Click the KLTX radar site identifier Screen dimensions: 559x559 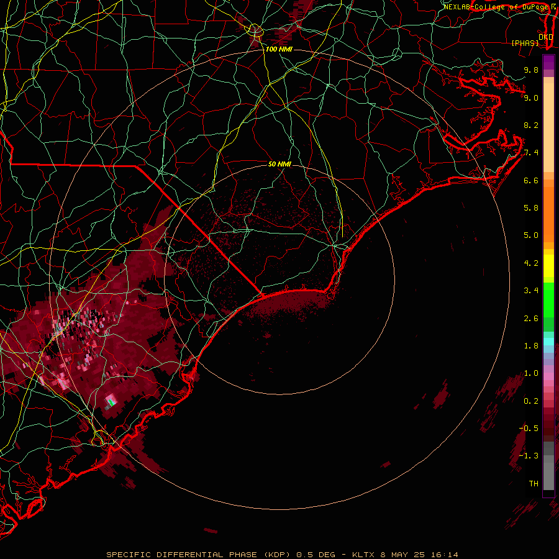(363, 555)
